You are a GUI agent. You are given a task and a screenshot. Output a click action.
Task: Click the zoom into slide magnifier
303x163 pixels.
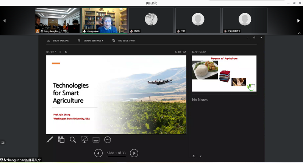(73, 140)
